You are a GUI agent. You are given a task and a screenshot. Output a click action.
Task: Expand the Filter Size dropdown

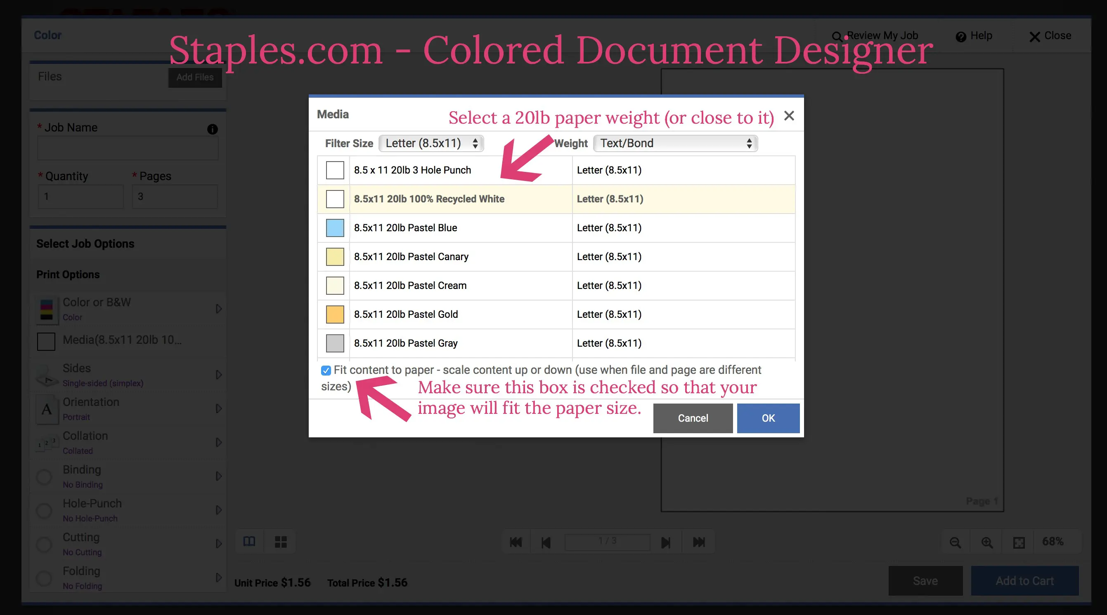click(x=429, y=143)
